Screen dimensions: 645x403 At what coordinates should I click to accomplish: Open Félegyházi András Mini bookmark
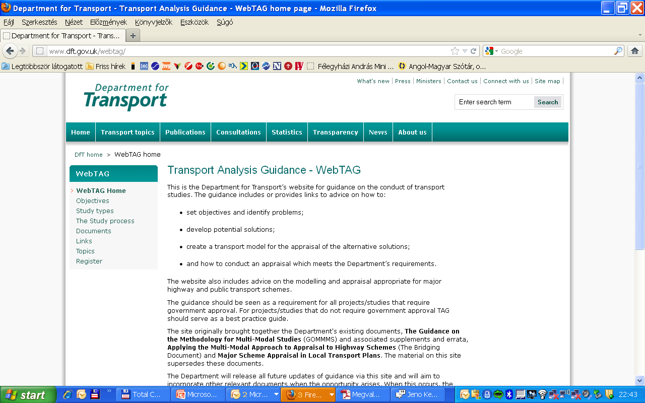pyautogui.click(x=350, y=66)
